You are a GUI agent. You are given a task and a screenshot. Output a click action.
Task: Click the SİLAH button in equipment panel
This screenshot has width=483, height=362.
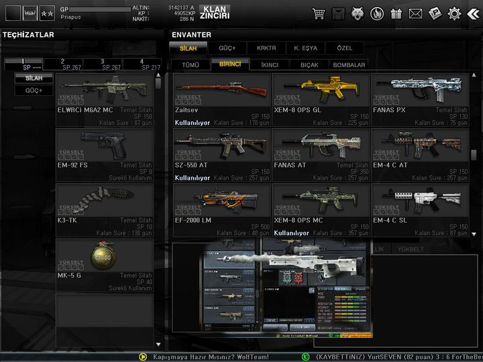click(x=34, y=78)
